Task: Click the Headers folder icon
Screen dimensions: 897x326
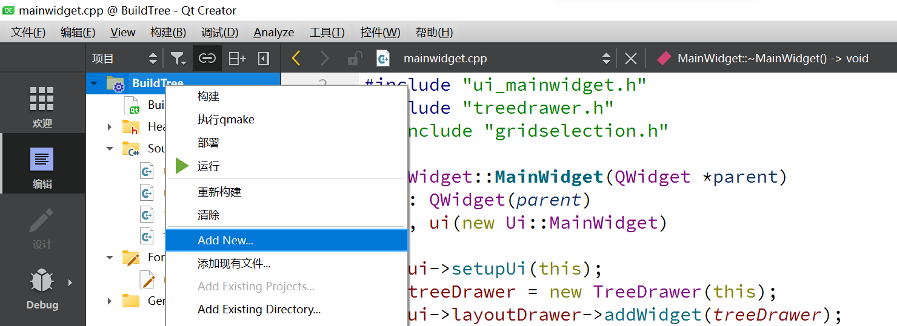Action: (131, 127)
